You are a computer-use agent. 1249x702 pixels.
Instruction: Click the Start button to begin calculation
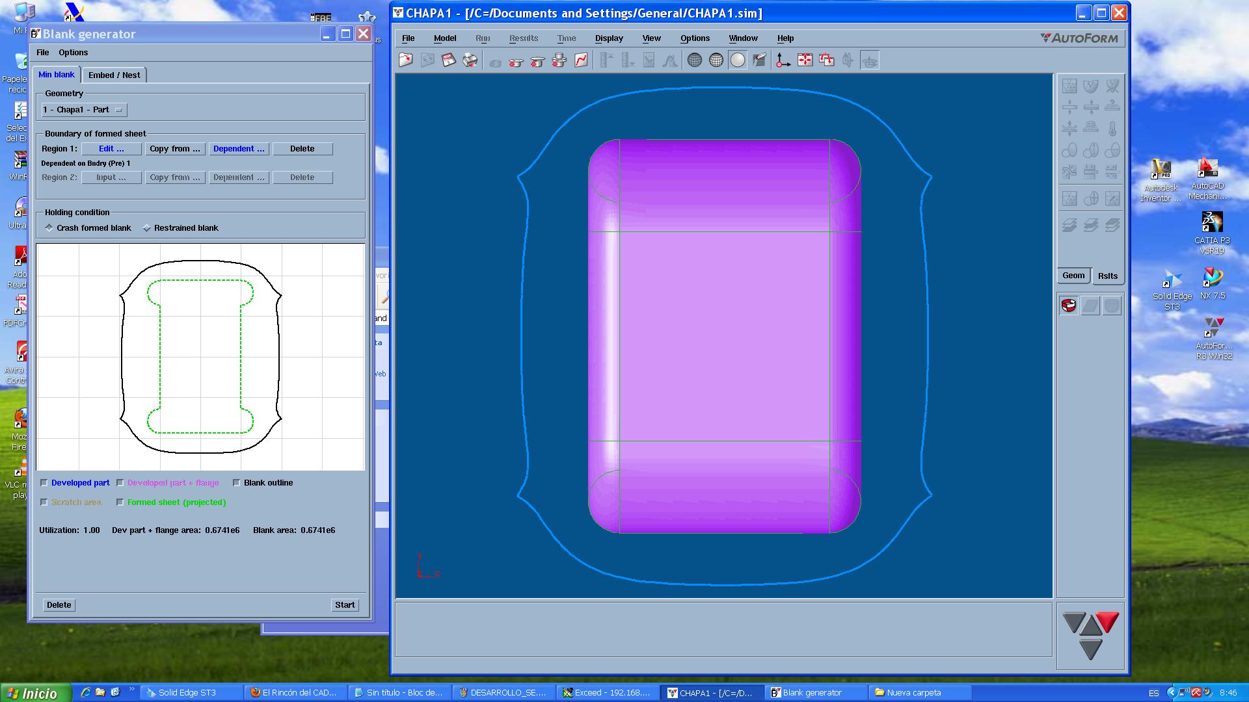[x=345, y=604]
